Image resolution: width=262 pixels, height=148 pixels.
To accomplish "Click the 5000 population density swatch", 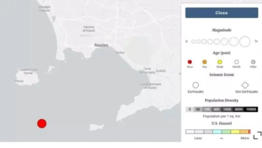I will click(238, 109).
